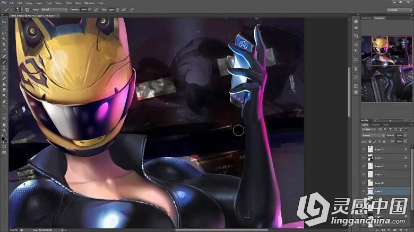
Task: Open the Image menu
Action: pos(29,3)
